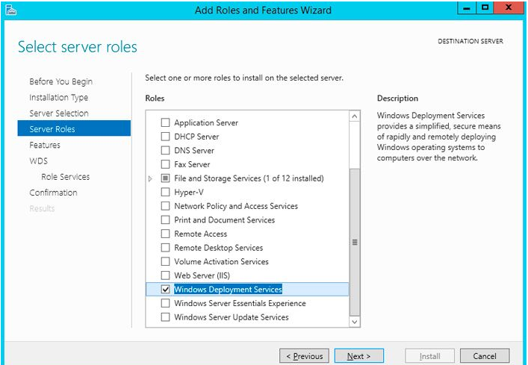Open the Before You Begin step
528x365 pixels.
coord(61,82)
